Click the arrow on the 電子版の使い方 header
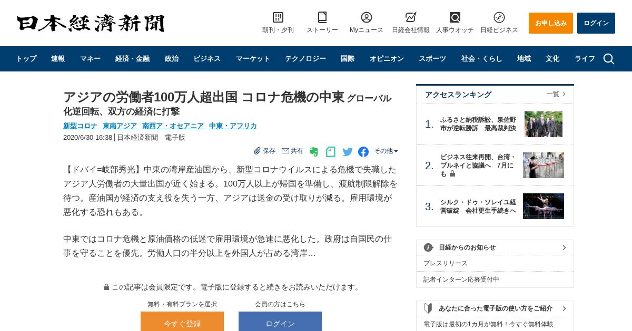 coord(564,308)
